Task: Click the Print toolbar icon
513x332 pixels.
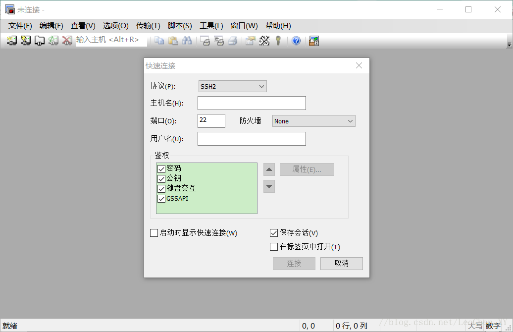Action: (232, 41)
